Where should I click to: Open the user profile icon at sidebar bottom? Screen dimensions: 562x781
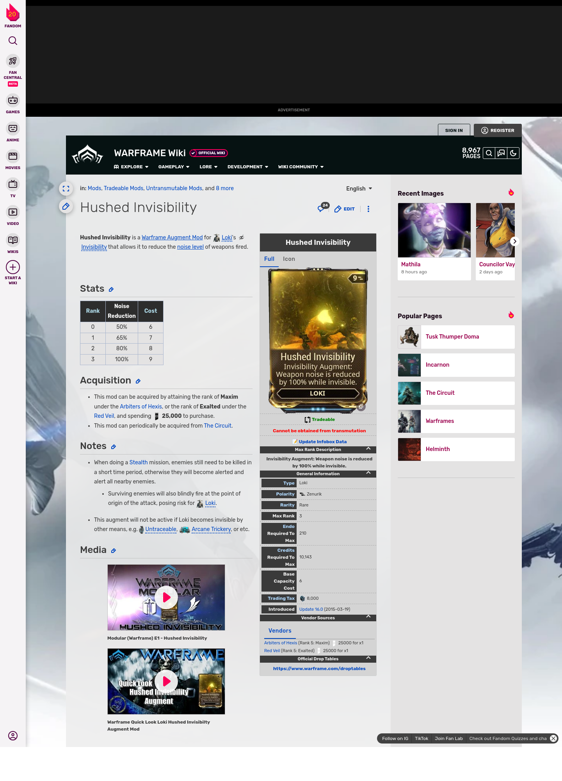[x=13, y=736]
